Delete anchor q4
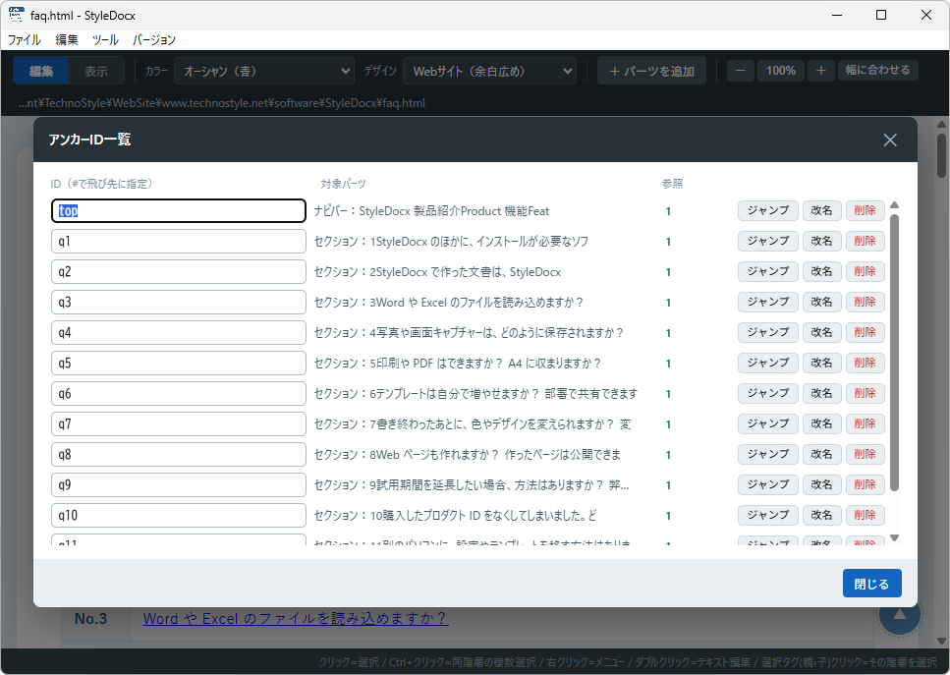This screenshot has height=675, width=950. pos(866,332)
